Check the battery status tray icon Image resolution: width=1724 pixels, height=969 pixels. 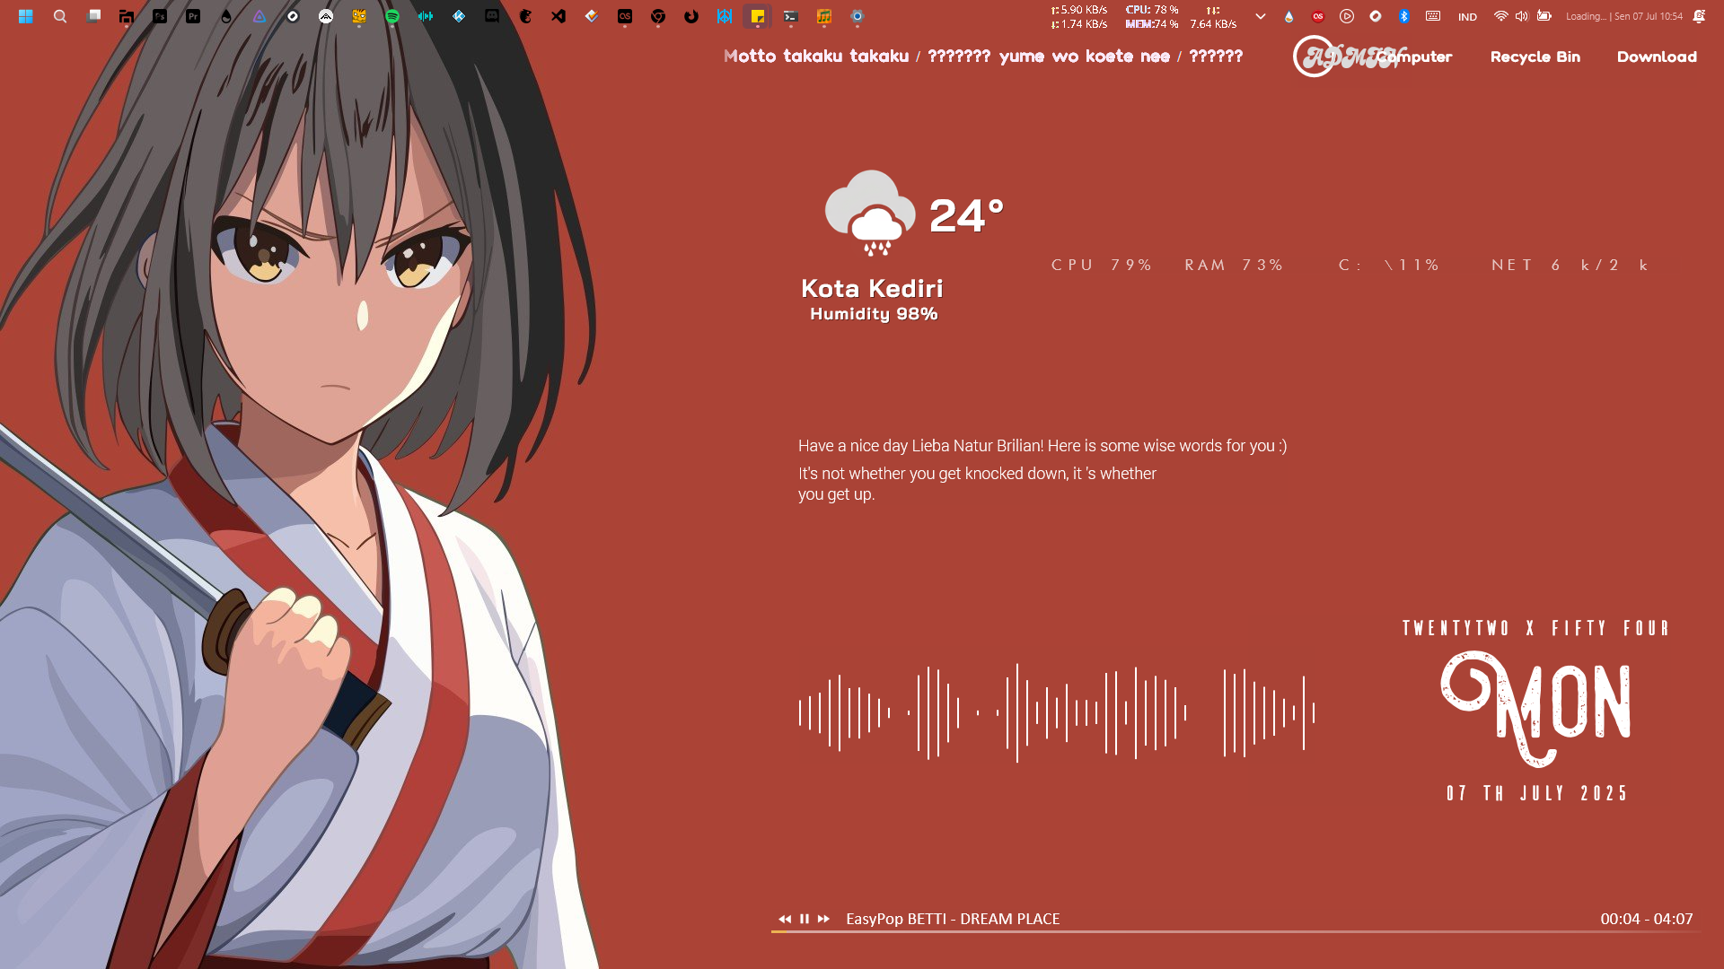pos(1544,16)
